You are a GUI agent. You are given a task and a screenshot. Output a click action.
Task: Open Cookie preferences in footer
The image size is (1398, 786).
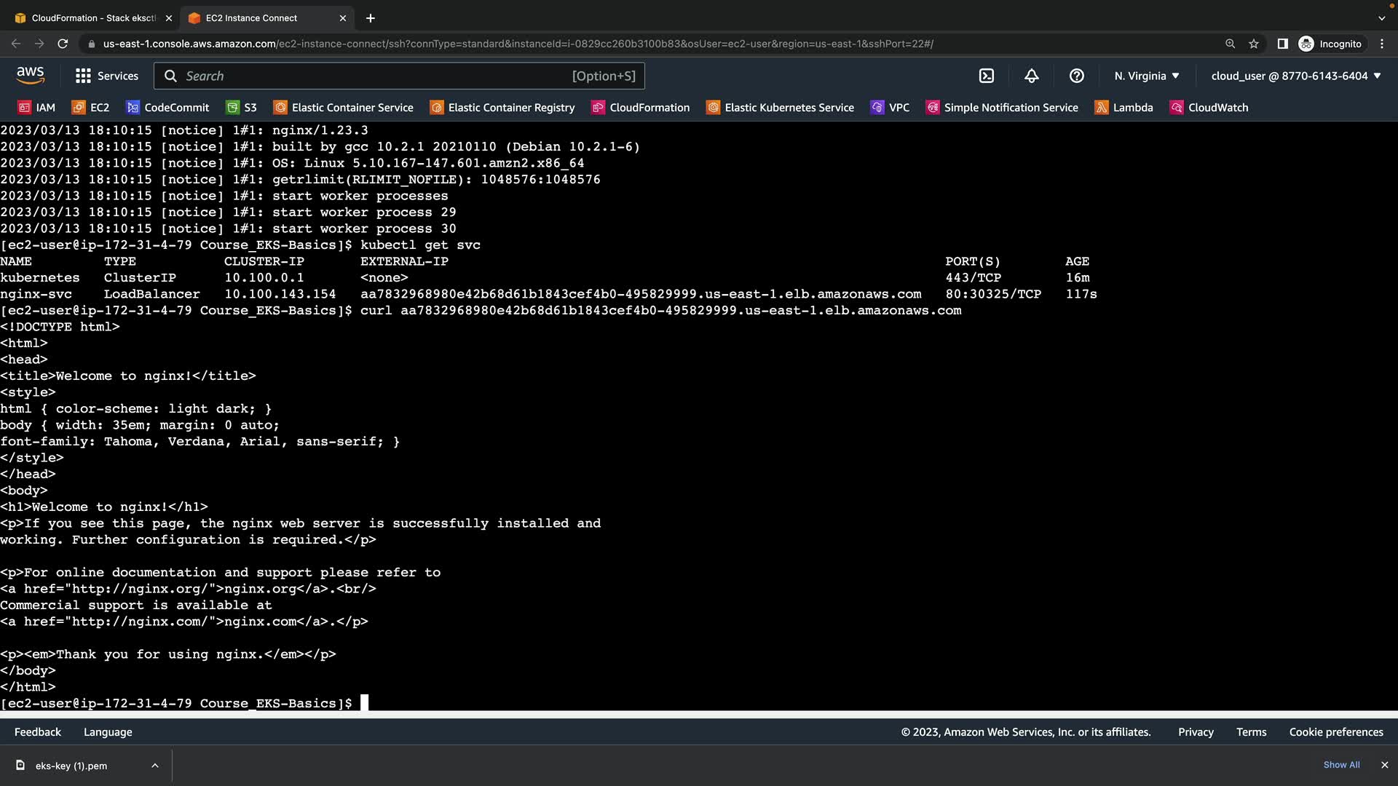(x=1335, y=732)
